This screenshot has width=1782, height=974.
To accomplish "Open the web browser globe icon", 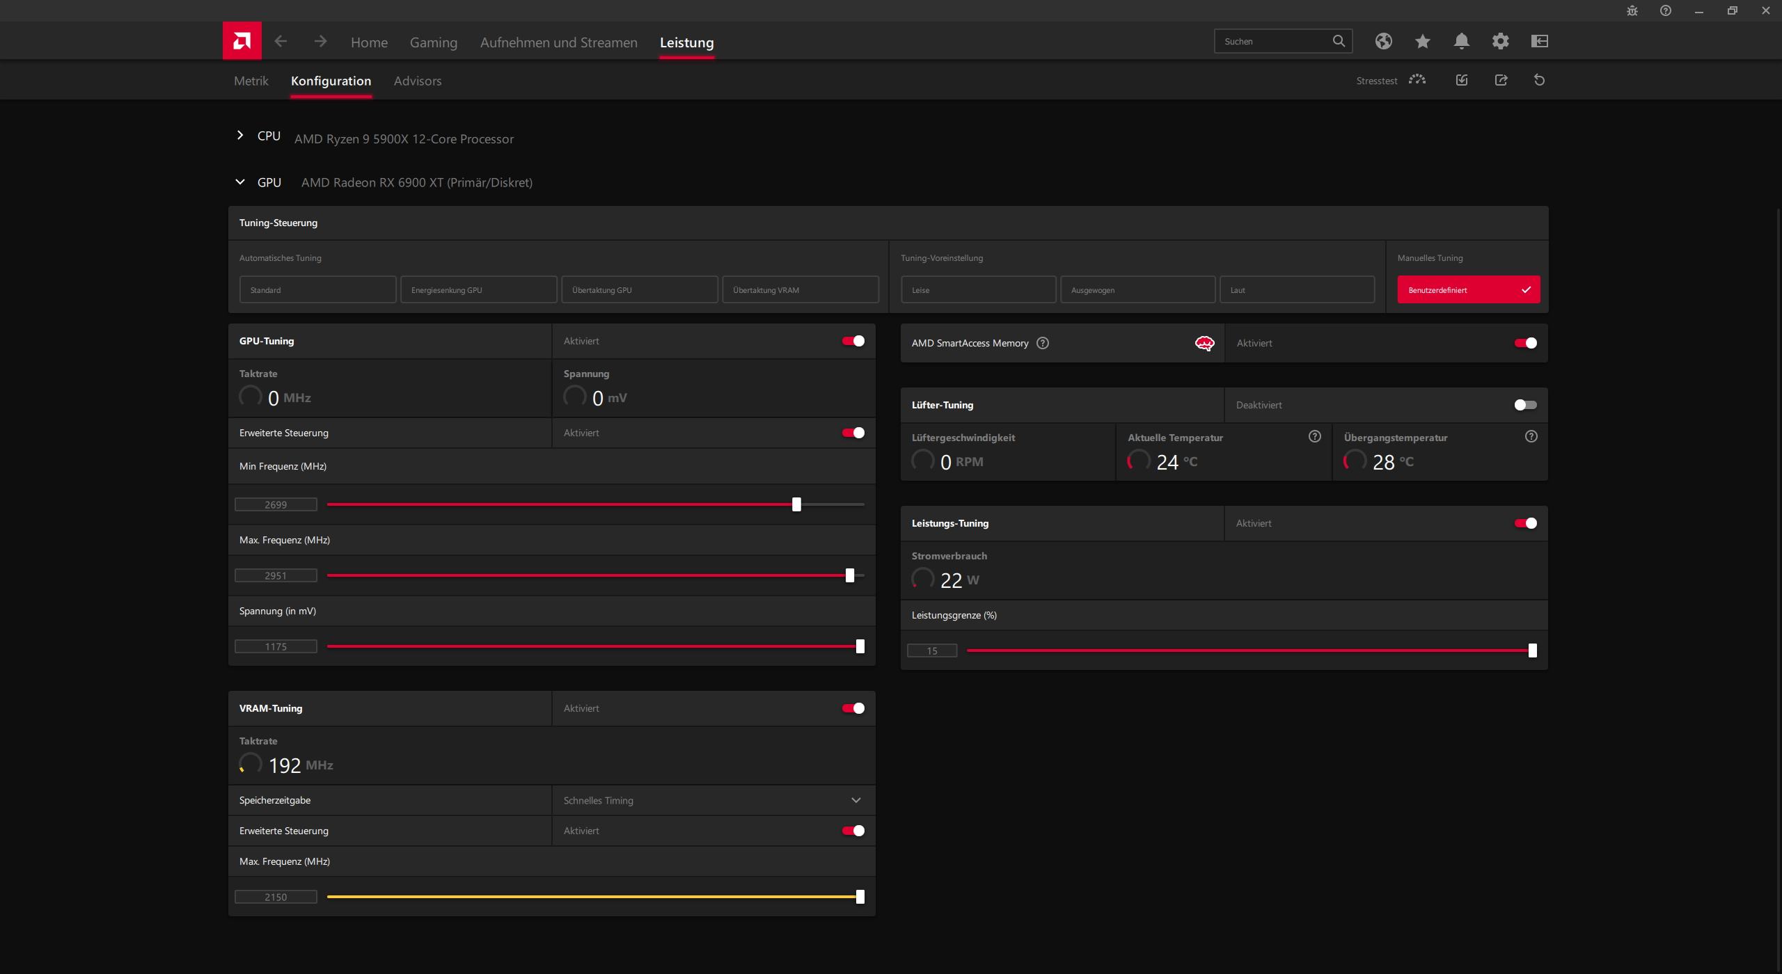I will 1383,41.
